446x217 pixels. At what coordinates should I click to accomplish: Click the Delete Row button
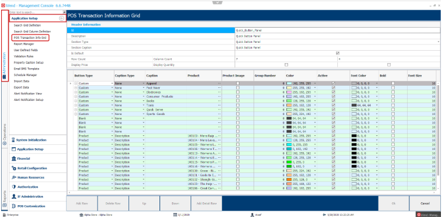pos(113,203)
